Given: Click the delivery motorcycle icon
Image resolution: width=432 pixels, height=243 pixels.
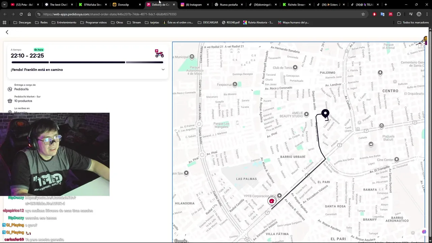Looking at the screenshot, I should coord(159,53).
